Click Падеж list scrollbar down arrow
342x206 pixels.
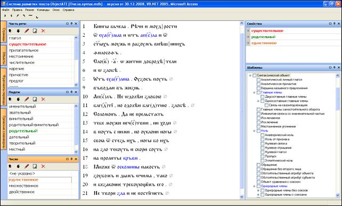tap(76, 152)
